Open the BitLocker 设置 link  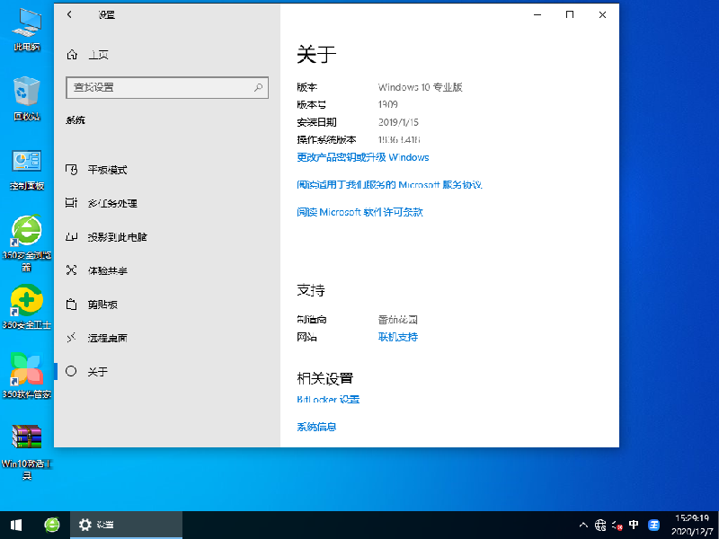(328, 400)
